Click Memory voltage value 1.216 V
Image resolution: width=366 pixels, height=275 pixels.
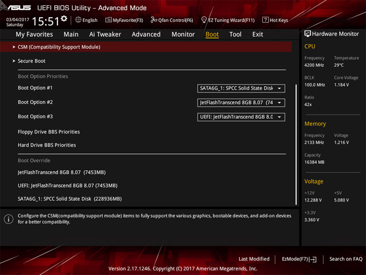click(x=342, y=143)
